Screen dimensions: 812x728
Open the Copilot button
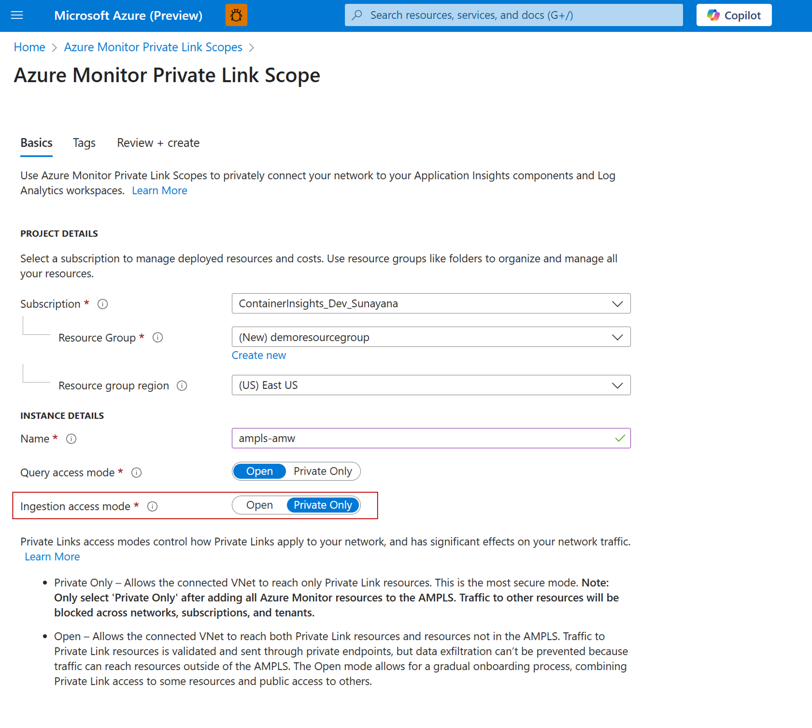[x=734, y=15]
